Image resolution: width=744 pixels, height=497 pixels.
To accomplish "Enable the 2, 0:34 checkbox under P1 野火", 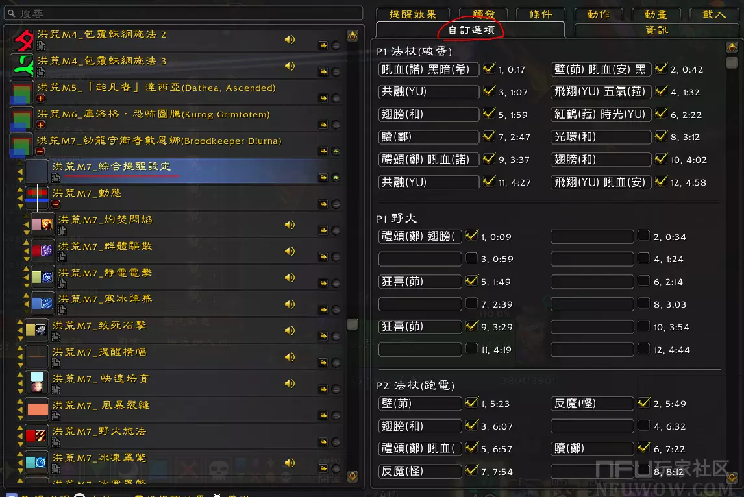I will tap(643, 236).
